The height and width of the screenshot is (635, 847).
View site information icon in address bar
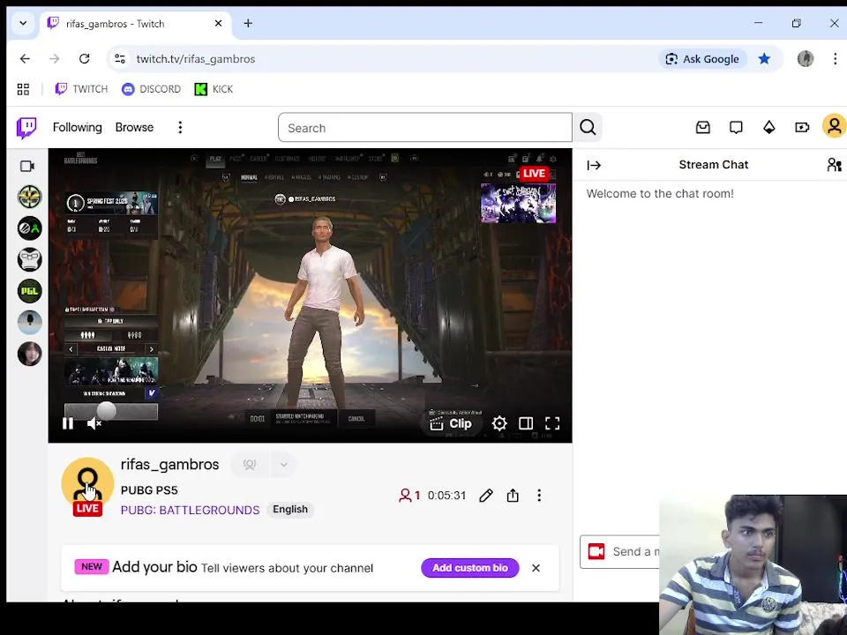click(x=120, y=59)
